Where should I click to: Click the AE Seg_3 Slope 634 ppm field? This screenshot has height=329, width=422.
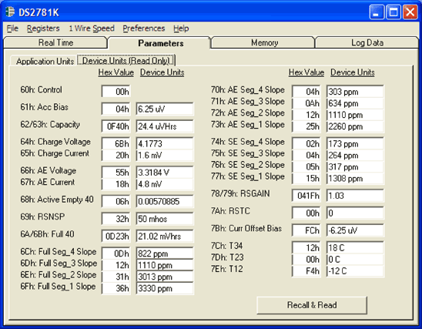(355, 103)
